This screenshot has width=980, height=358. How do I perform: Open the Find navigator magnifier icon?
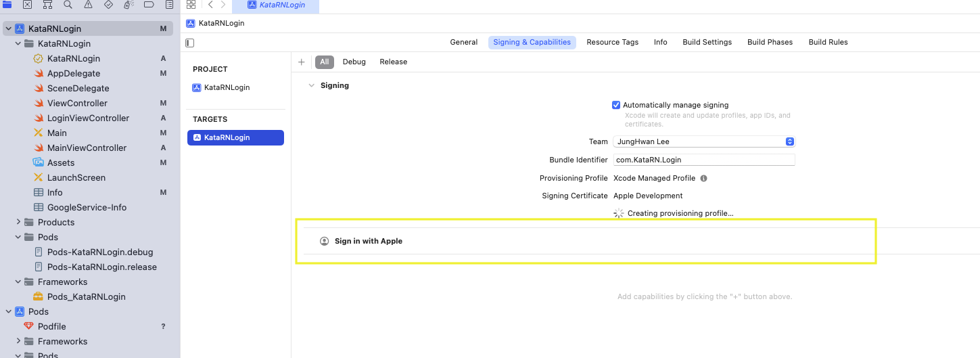[68, 4]
